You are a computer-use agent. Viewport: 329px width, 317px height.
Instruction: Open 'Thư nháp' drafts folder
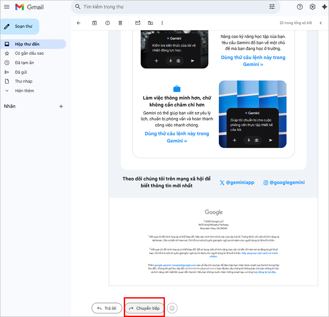tap(23, 81)
